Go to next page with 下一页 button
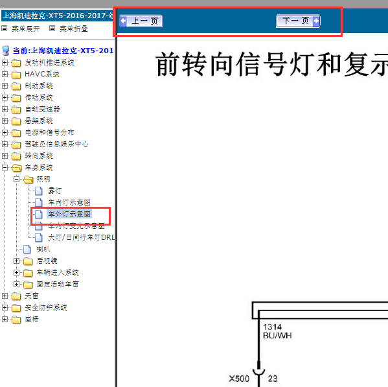 pos(298,21)
